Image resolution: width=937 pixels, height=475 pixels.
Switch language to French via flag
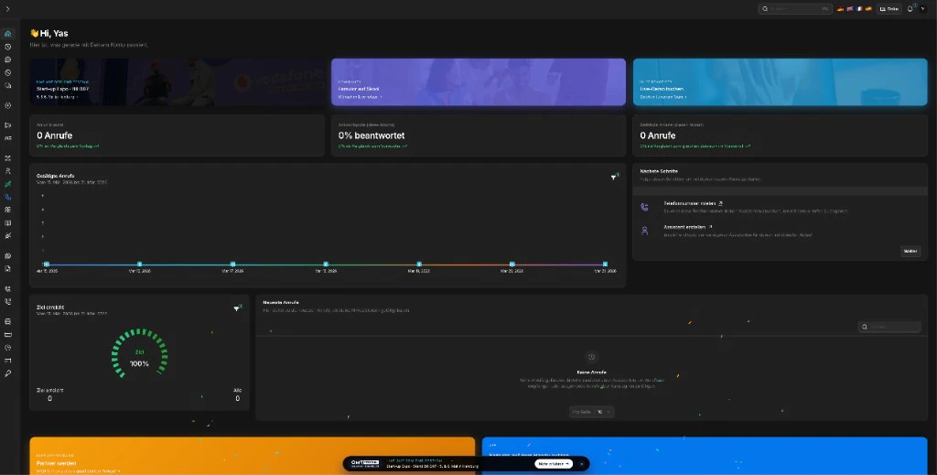pyautogui.click(x=858, y=9)
